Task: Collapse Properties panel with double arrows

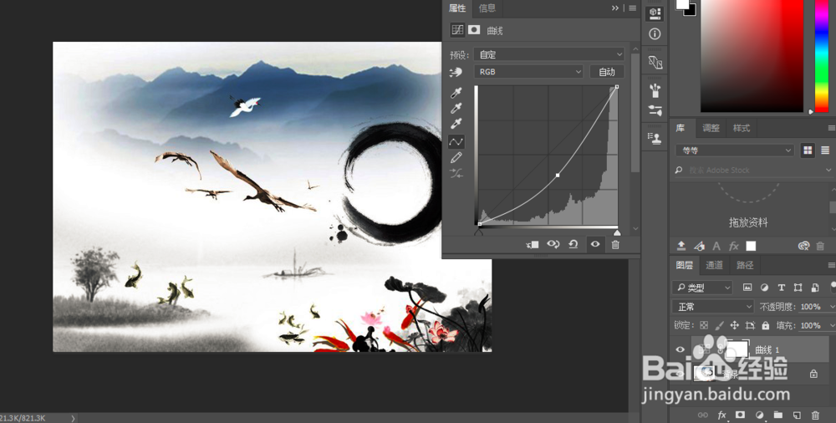Action: tap(615, 8)
